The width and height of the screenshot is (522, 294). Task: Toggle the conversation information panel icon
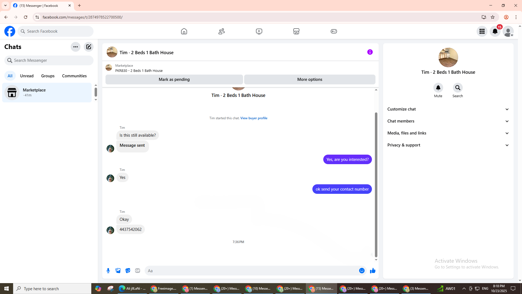[370, 52]
